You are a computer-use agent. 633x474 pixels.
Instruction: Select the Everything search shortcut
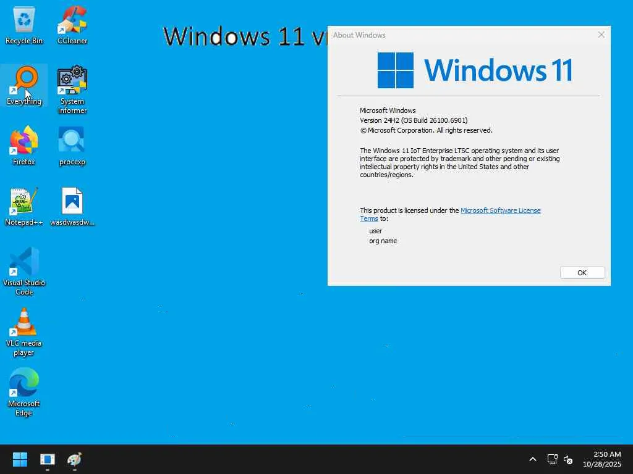(x=24, y=85)
